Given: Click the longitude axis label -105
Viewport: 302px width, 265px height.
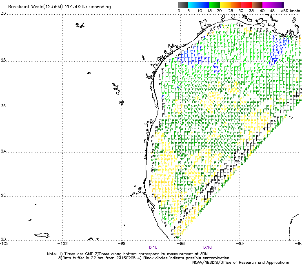Looking at the screenshot, I should [4, 243].
